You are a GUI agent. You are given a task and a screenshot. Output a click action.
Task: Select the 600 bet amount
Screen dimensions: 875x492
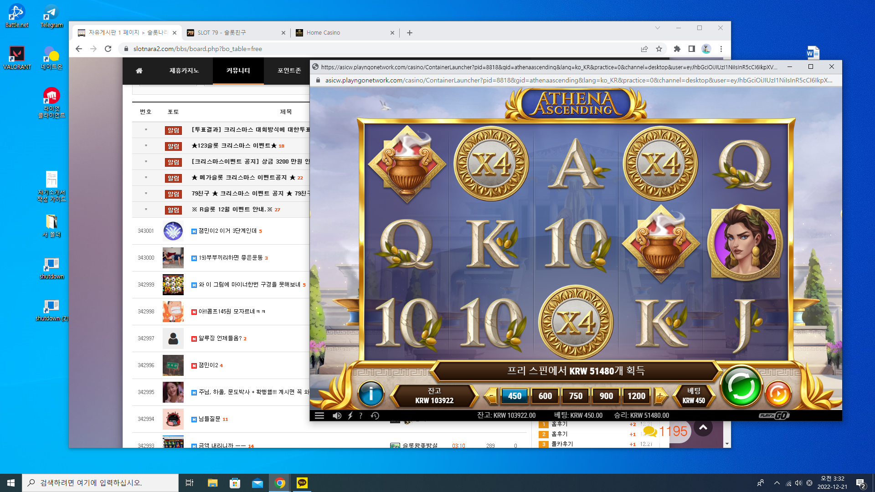click(x=545, y=396)
